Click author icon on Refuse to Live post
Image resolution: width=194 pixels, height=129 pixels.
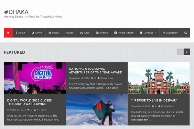point(159,106)
